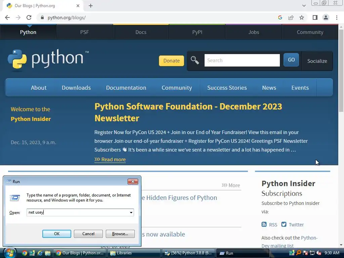Open the Documentation menu
Viewport: 344px width, 258px height.
[126, 88]
